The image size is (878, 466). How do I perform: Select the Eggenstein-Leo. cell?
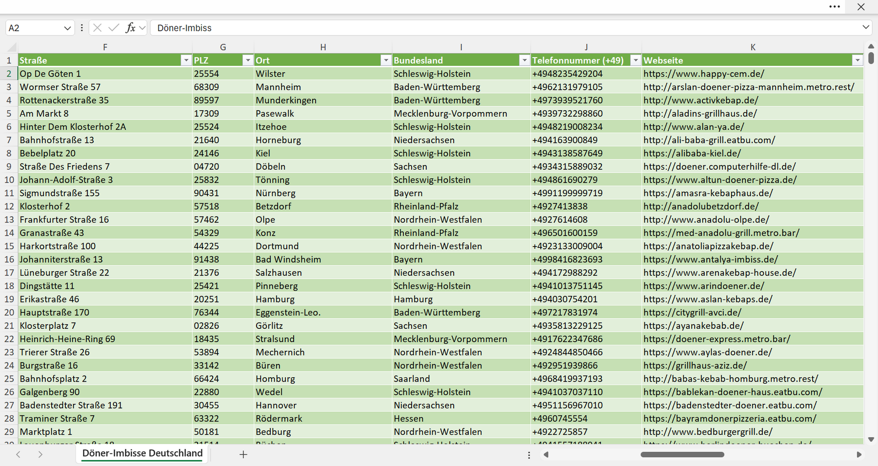323,312
